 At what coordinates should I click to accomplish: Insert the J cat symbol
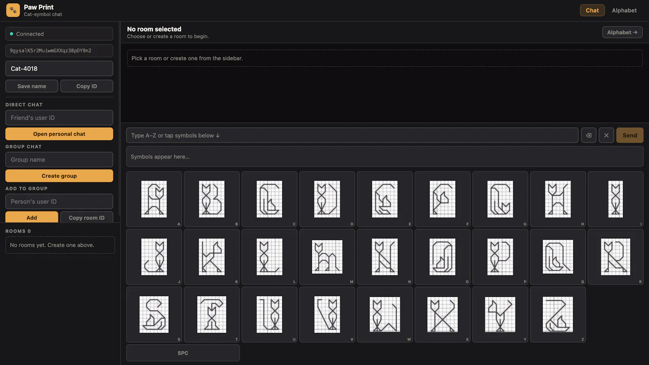(154, 257)
